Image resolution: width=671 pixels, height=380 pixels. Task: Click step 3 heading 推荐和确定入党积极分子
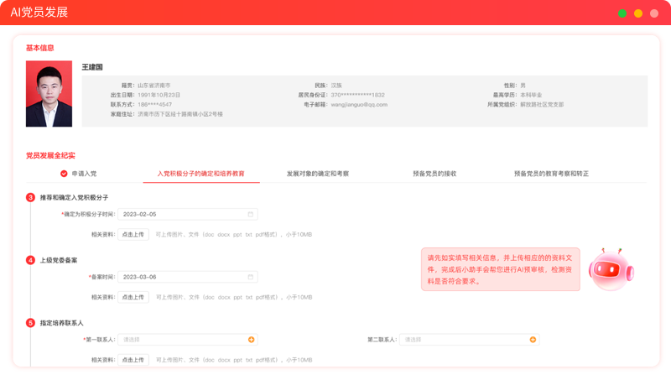[74, 197]
